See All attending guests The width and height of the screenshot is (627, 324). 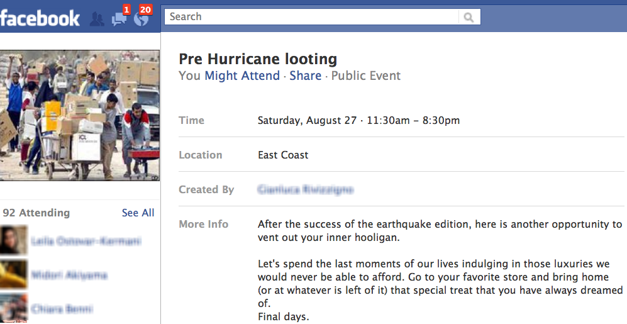tap(138, 213)
